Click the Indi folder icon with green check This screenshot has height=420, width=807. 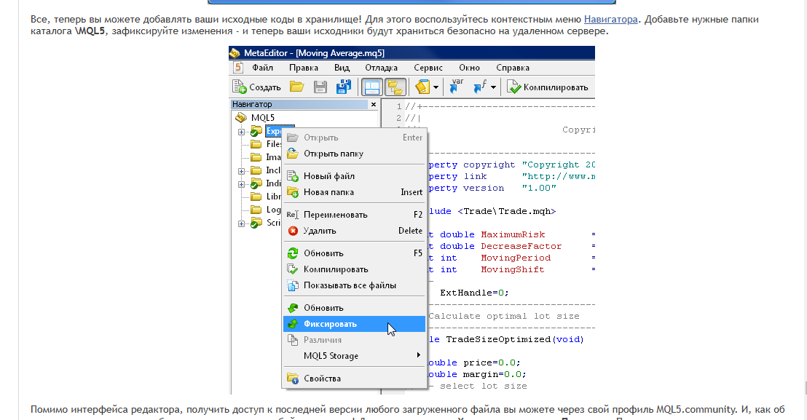click(x=256, y=183)
